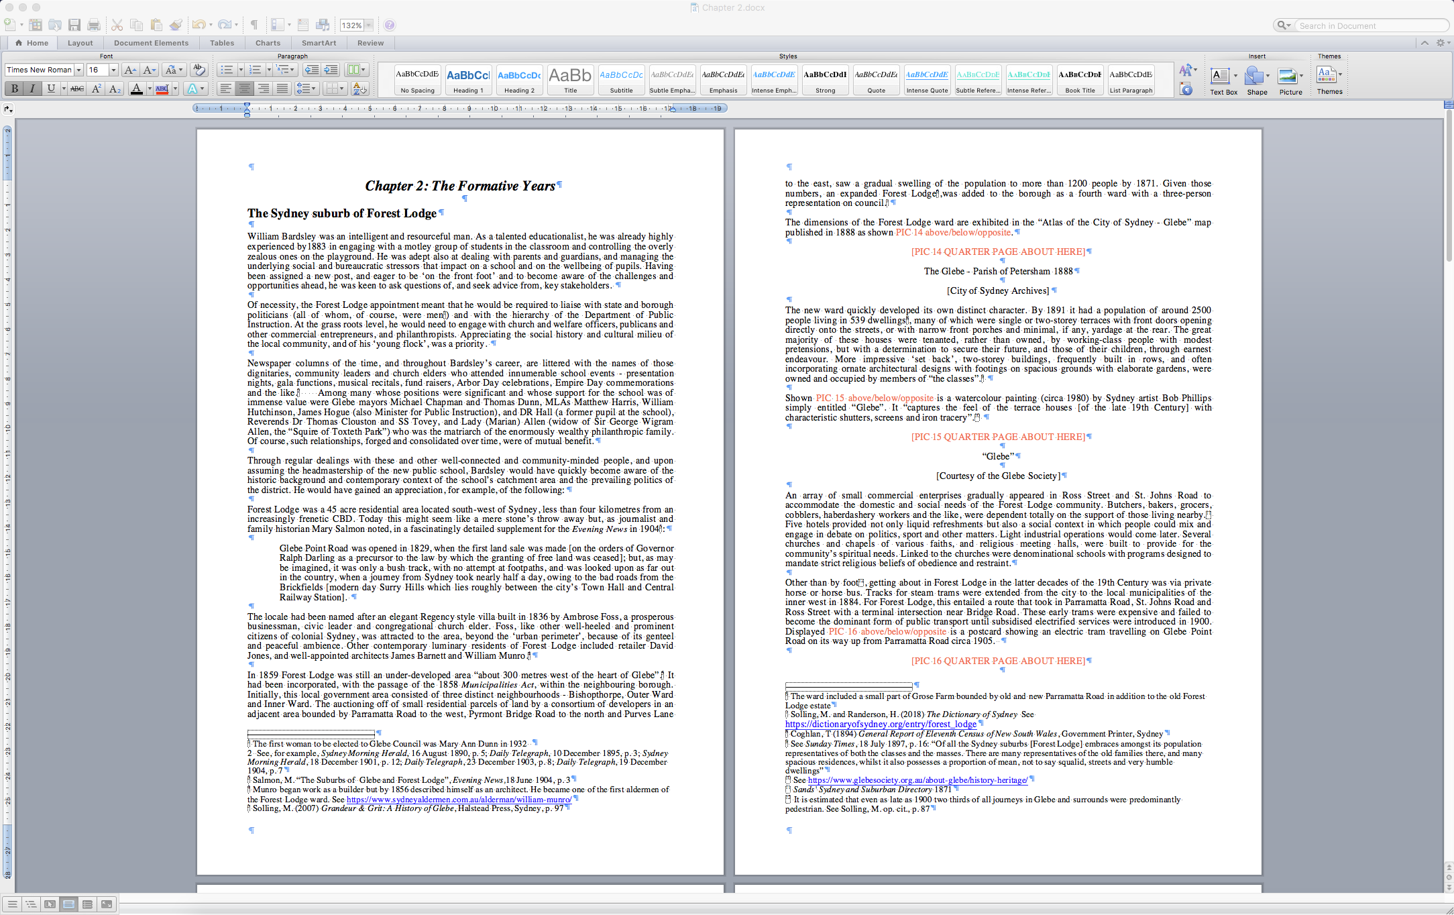The width and height of the screenshot is (1454, 915).
Task: Insert a Text Box
Action: [x=1220, y=76]
